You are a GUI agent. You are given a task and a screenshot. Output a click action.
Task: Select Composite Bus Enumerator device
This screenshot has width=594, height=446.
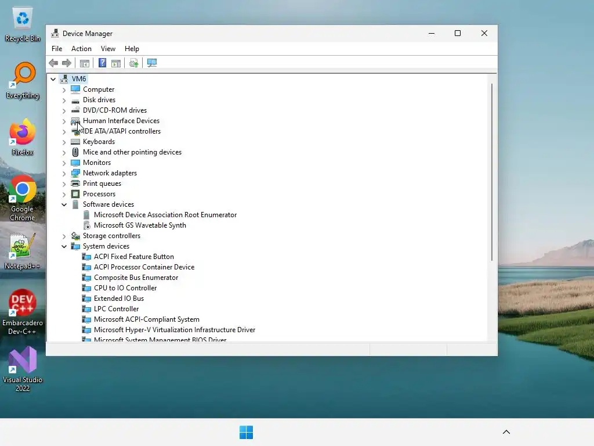point(136,278)
